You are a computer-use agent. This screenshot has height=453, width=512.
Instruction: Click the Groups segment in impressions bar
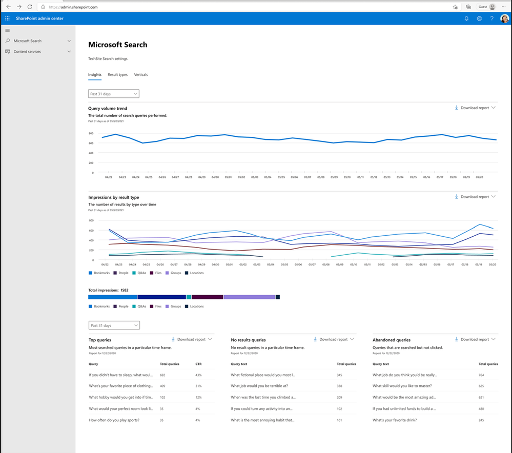pos(249,297)
